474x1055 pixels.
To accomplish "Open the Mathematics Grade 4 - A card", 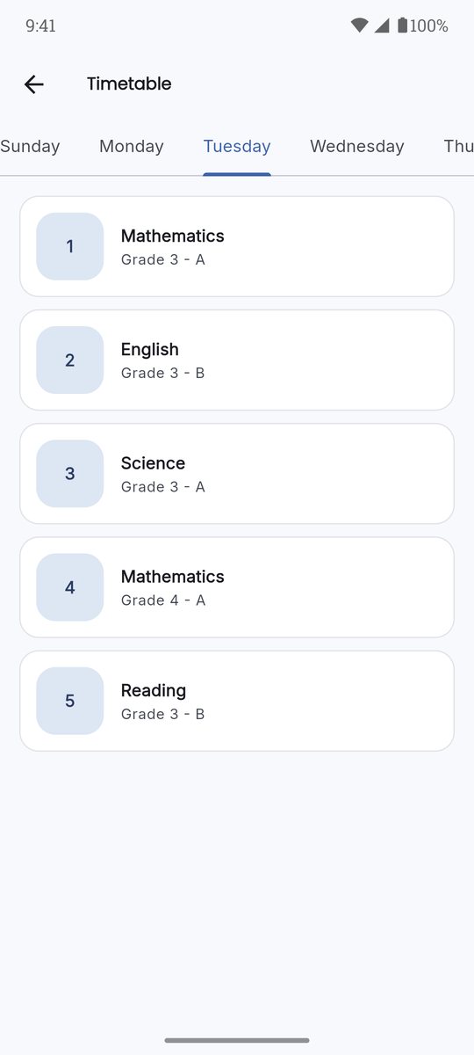I will pos(237,587).
